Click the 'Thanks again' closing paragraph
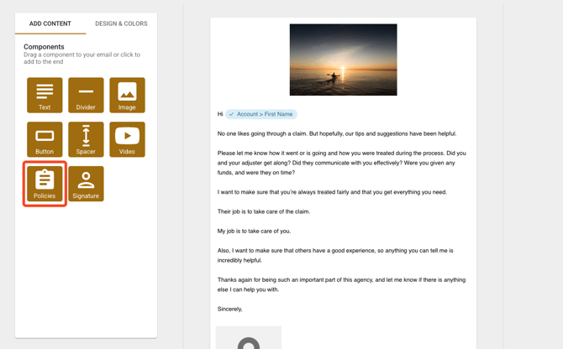 point(341,284)
